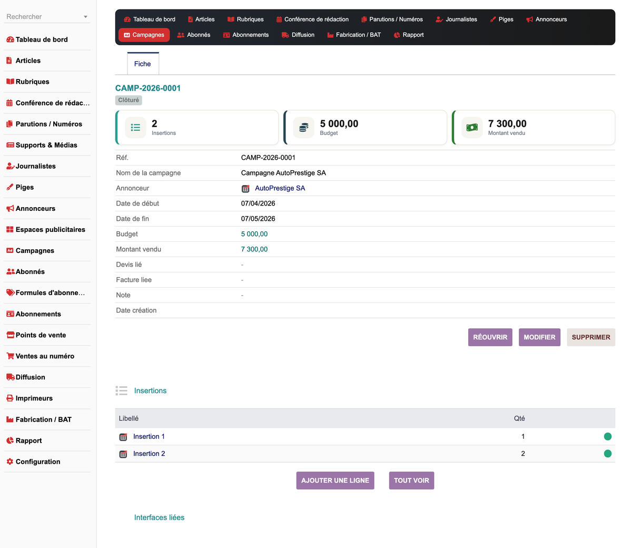Click the green status dot for Insertion 1
Viewport: 632px width, 548px height.
(608, 436)
